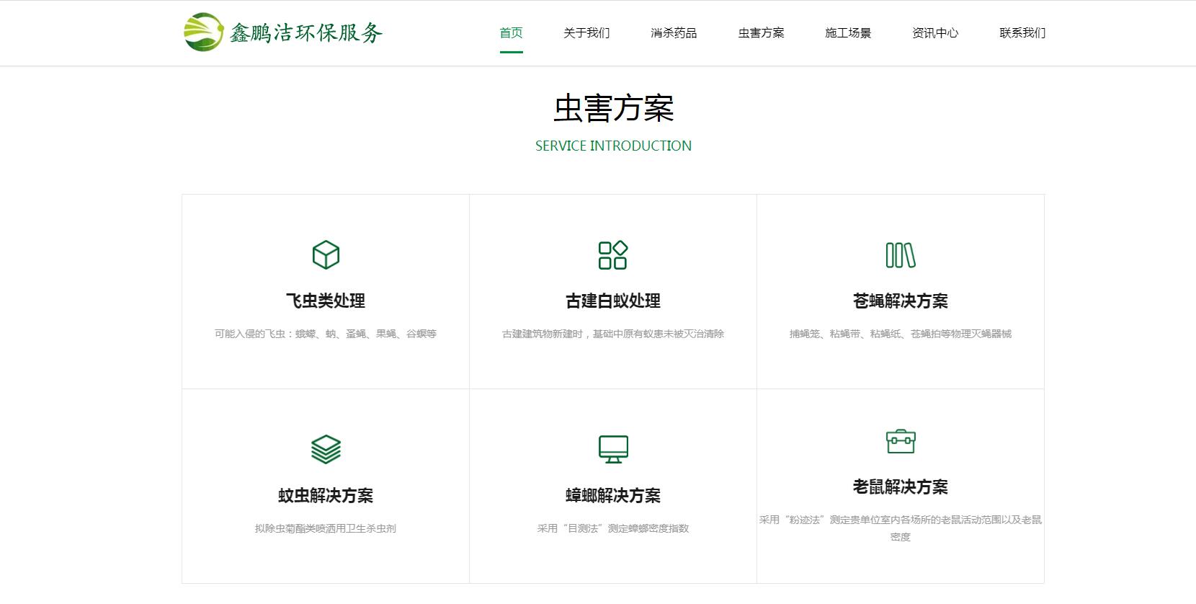The height and width of the screenshot is (604, 1196).
Task: Click the 虫害方案 section heading
Action: coord(613,109)
